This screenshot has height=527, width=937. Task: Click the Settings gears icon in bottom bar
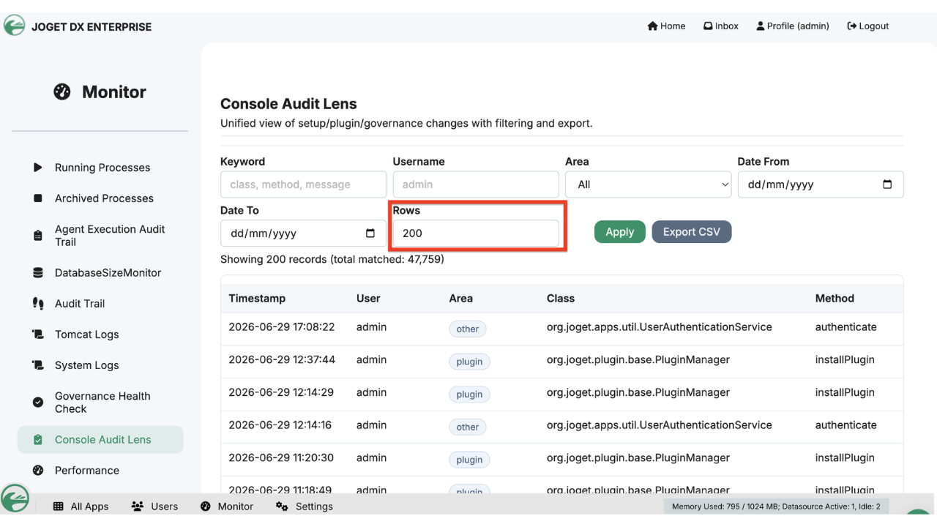pos(282,507)
